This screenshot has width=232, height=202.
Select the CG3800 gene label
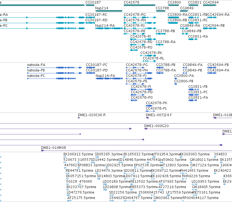coord(174,2)
